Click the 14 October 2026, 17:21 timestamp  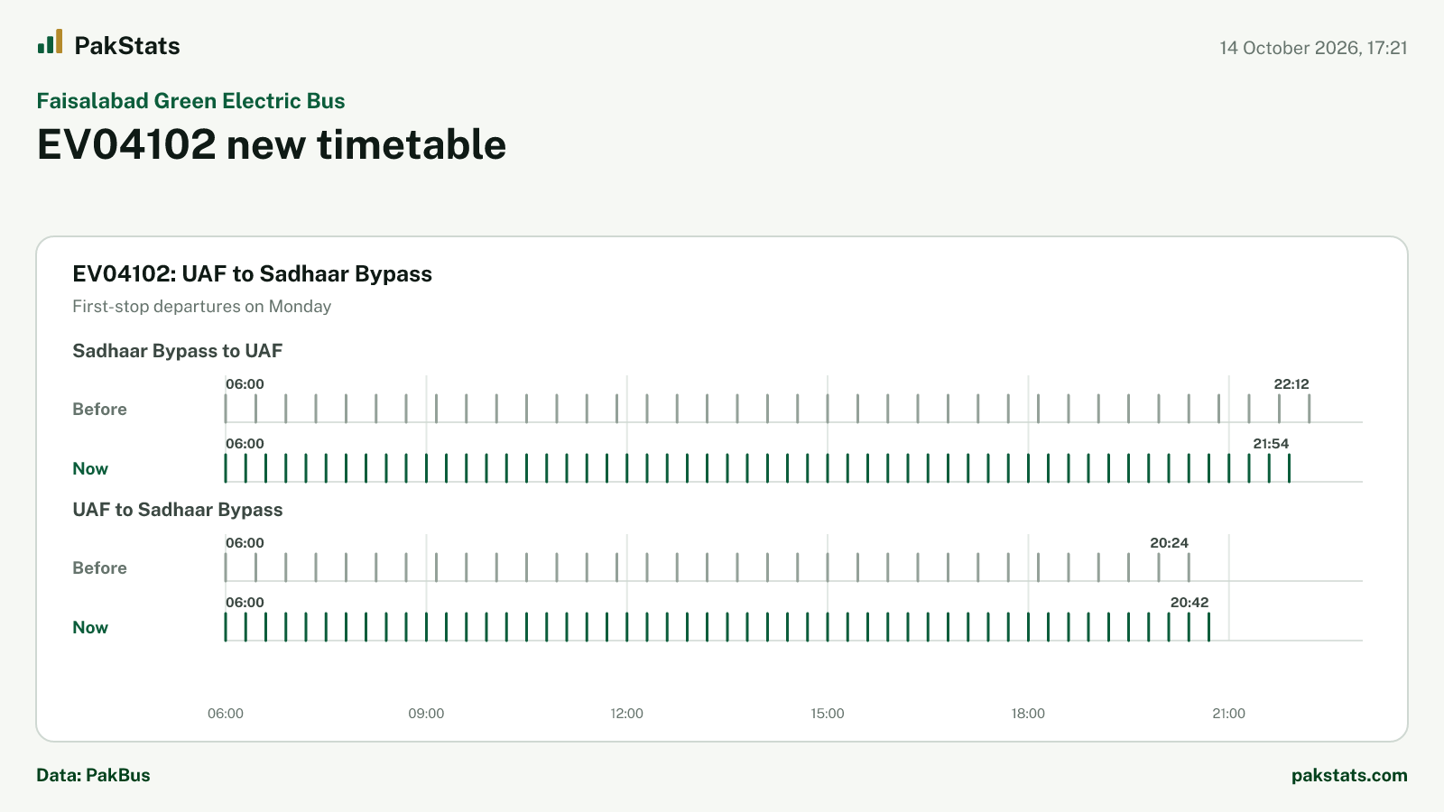point(1313,48)
